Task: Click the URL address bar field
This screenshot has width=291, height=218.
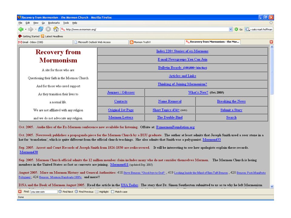Action: [x=145, y=29]
